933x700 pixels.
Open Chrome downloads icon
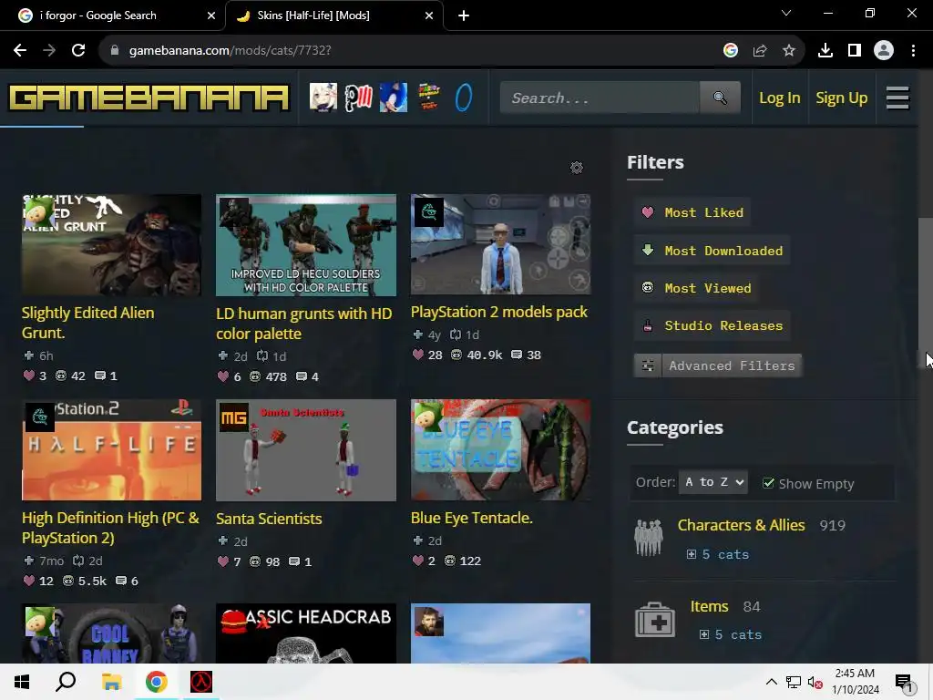pyautogui.click(x=825, y=50)
